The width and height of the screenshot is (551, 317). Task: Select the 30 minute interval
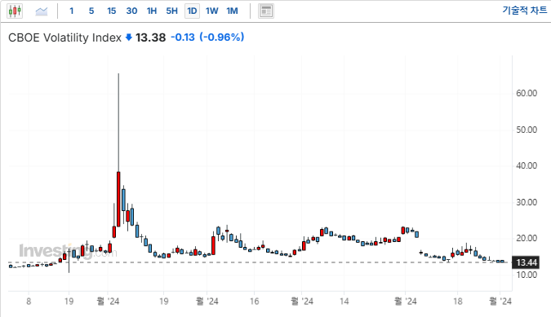(x=131, y=11)
